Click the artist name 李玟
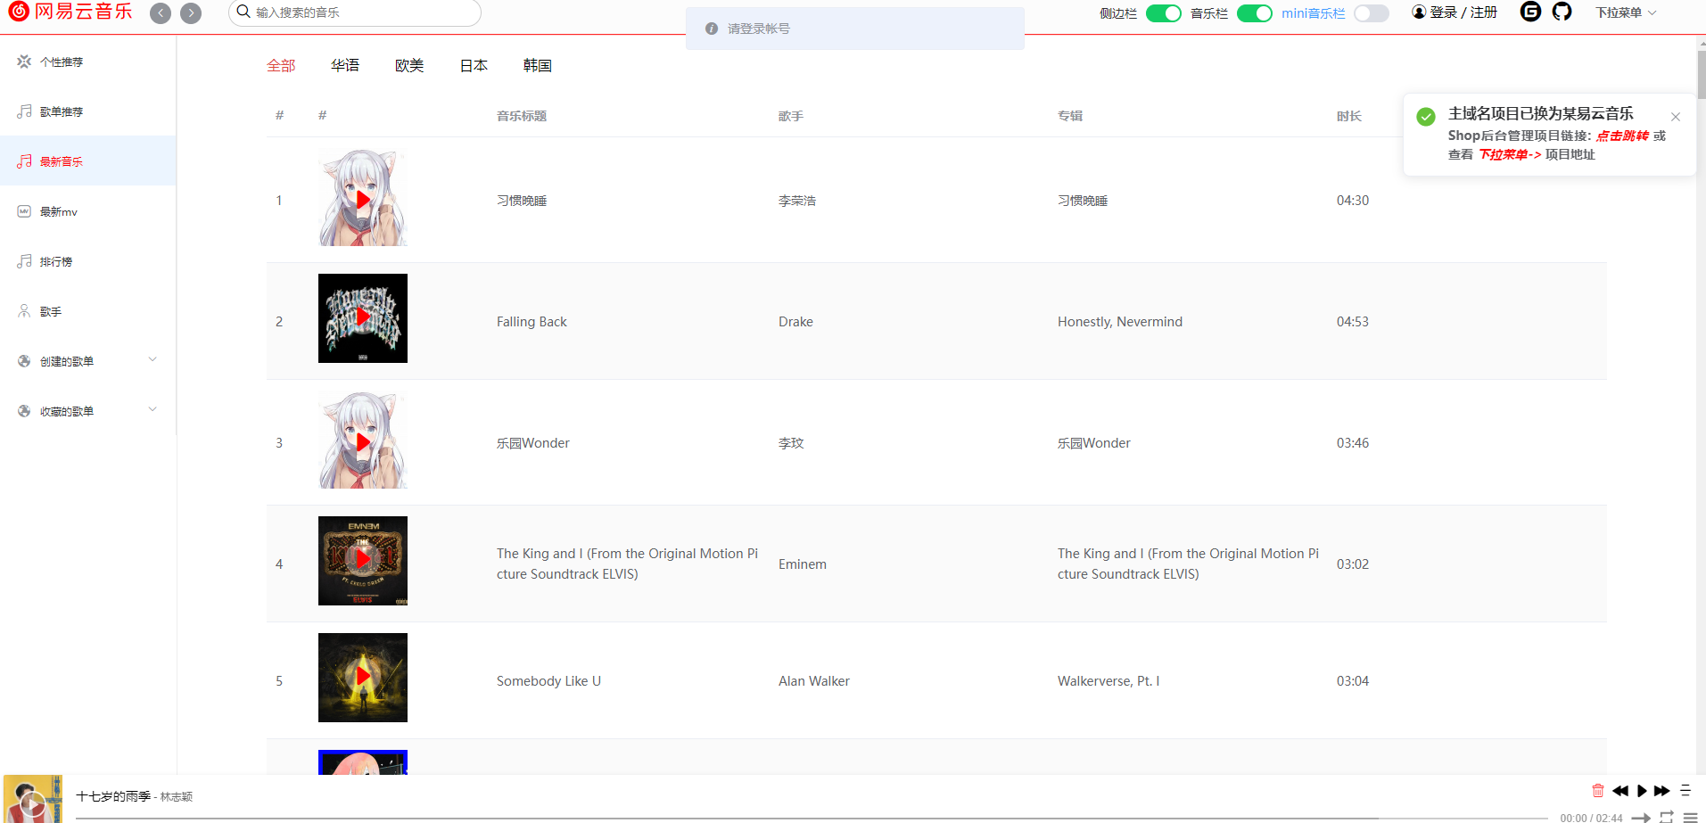This screenshot has width=1706, height=823. (x=791, y=443)
